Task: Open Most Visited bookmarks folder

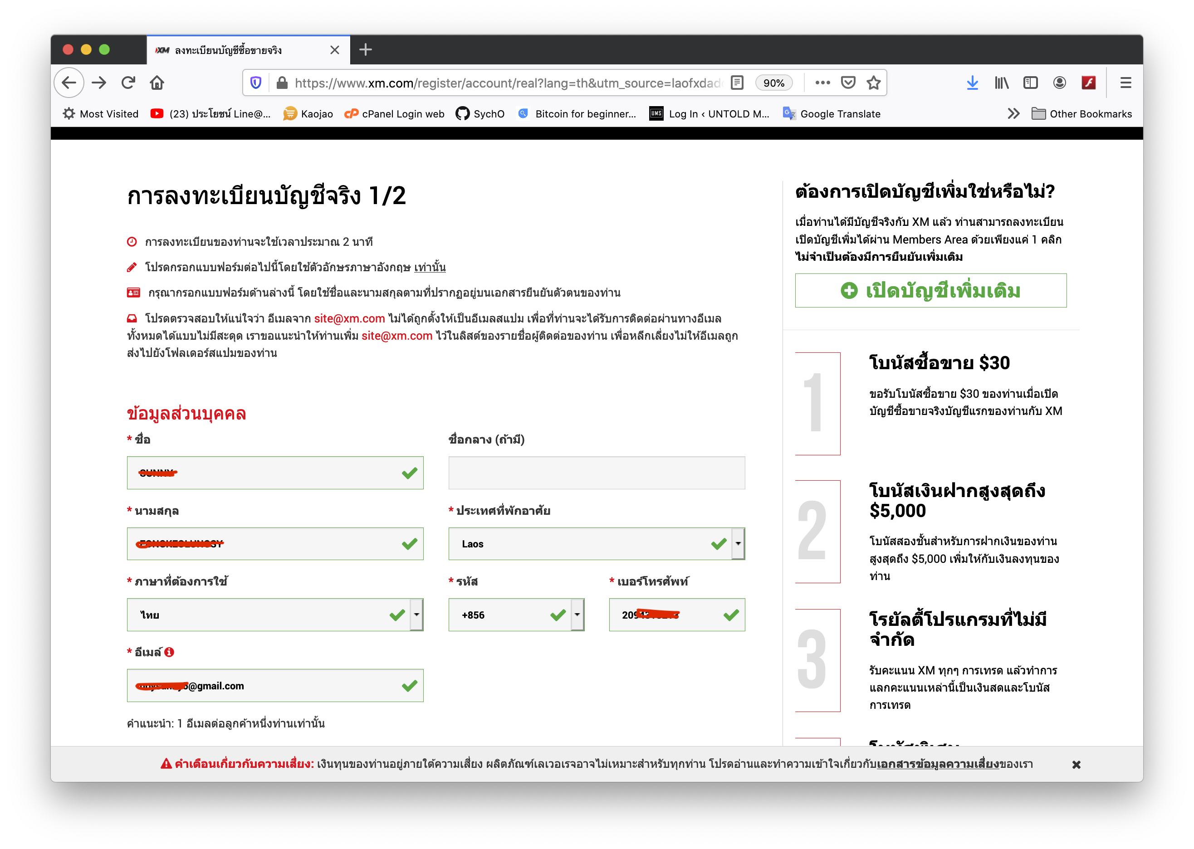Action: pos(100,114)
